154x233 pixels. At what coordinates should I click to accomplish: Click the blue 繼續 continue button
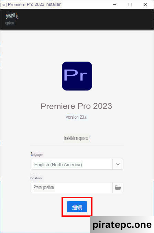pos(77,207)
